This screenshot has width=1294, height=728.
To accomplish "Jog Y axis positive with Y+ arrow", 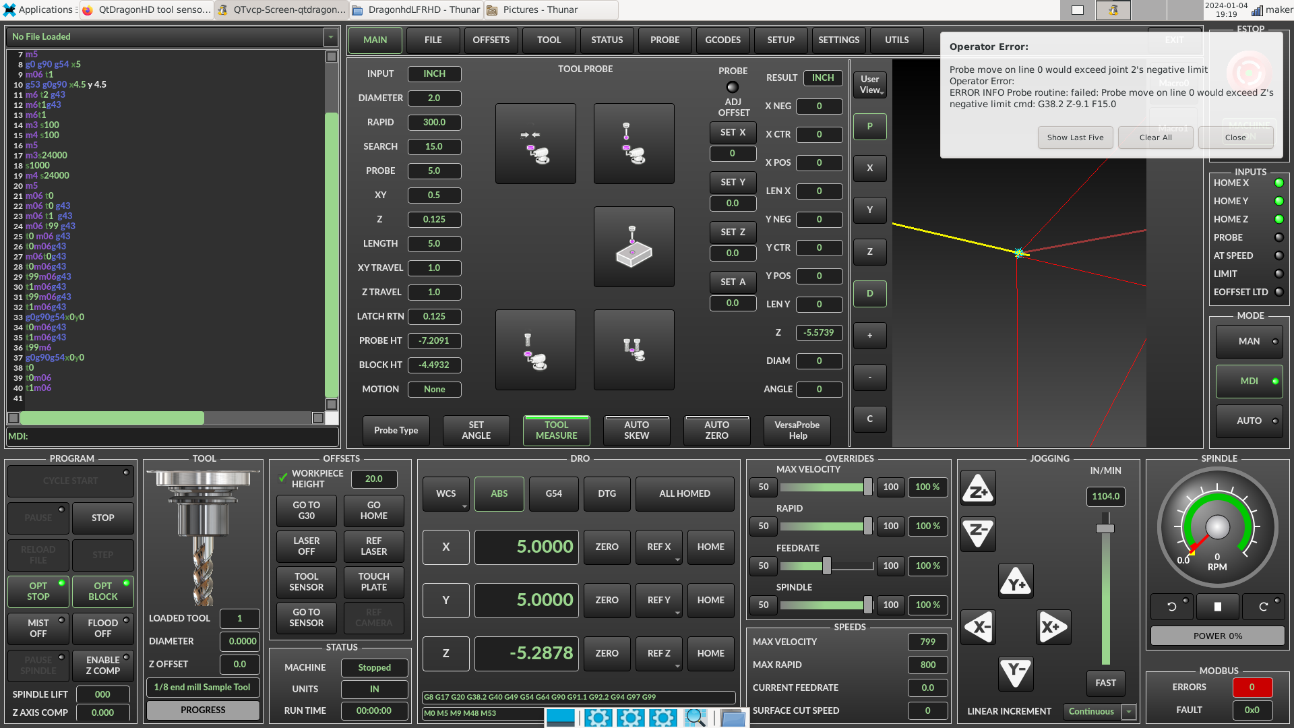I will point(1016,581).
